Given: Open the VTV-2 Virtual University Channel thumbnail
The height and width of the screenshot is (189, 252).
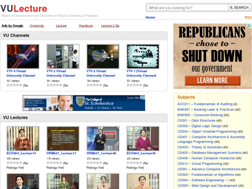Looking at the screenshot, I should coord(103,57).
